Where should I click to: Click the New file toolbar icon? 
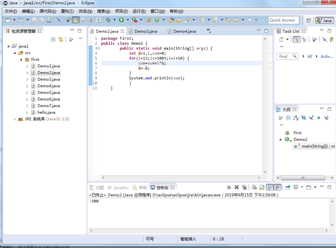click(x=8, y=20)
